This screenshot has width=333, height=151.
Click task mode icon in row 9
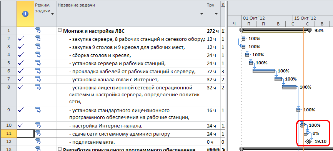pos(38,110)
